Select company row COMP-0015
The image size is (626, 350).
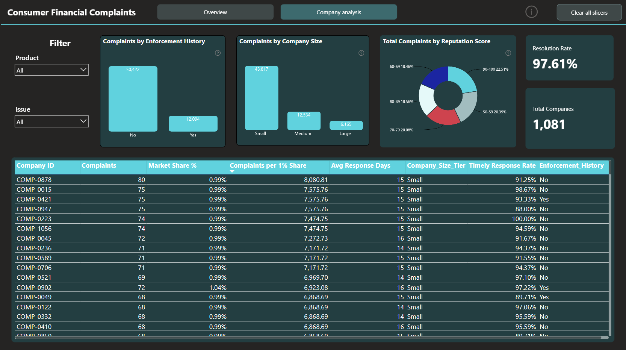[x=312, y=189]
